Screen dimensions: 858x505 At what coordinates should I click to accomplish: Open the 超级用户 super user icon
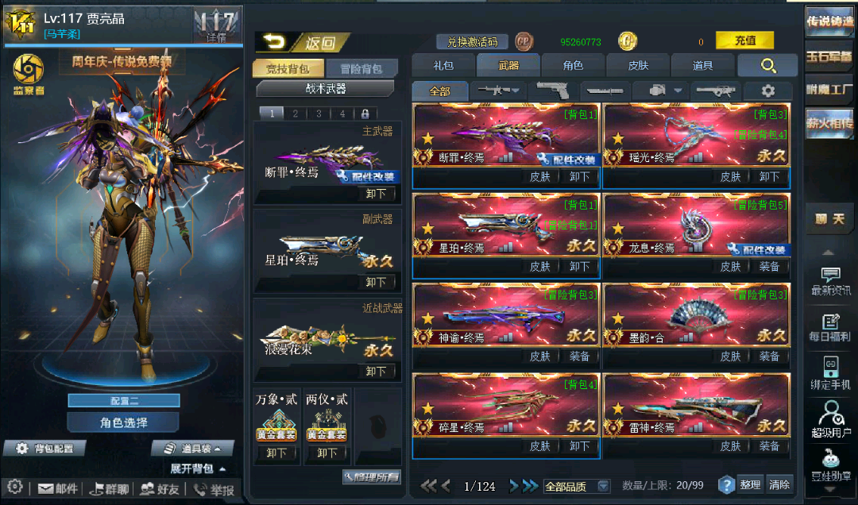click(x=831, y=418)
